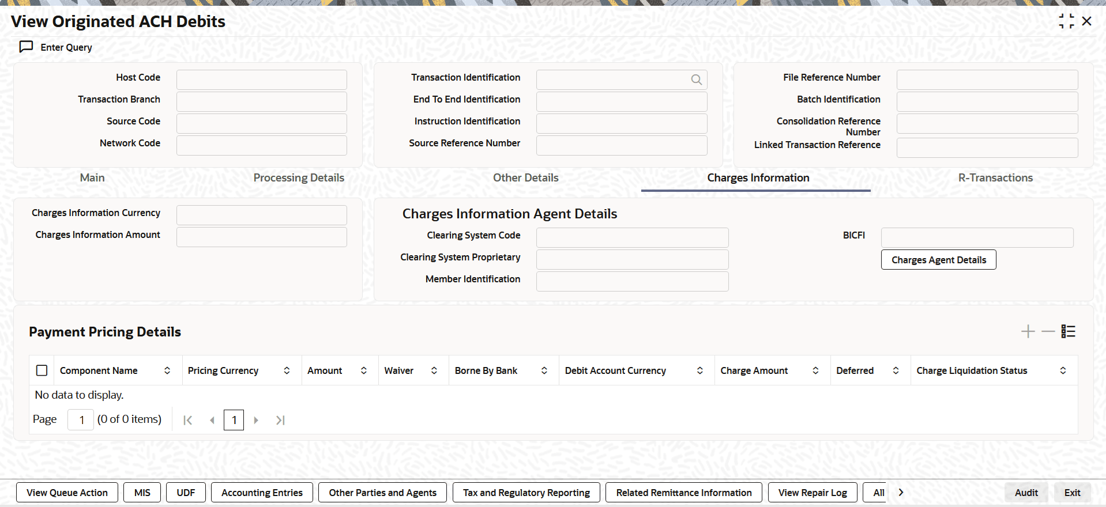Viewport: 1106px width, 507px height.
Task: Go to previous page of pricing table
Action: (x=212, y=420)
